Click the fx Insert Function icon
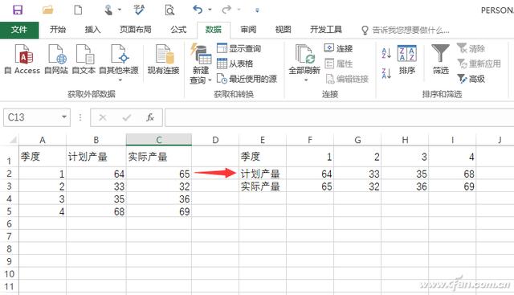Screen dimensions: 514x295 [x=150, y=117]
